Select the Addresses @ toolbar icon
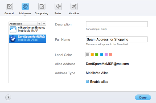156x103 pixels. click(x=25, y=6)
